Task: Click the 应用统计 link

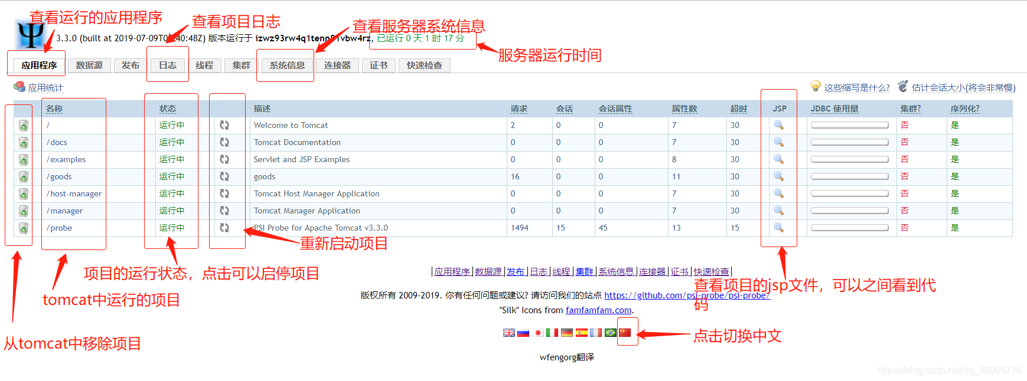Action: (x=45, y=87)
